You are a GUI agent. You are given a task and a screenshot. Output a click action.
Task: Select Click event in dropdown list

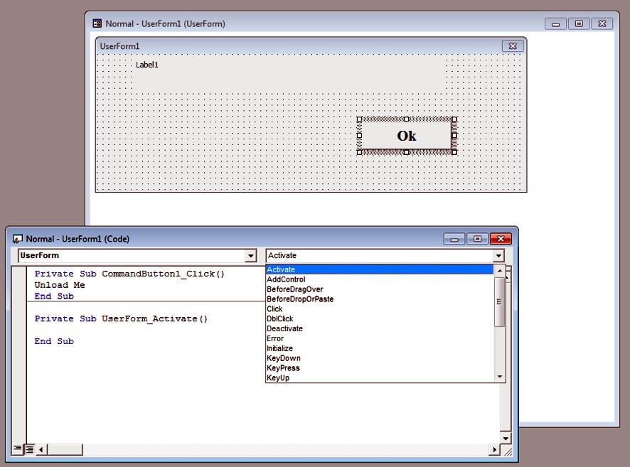pos(379,308)
